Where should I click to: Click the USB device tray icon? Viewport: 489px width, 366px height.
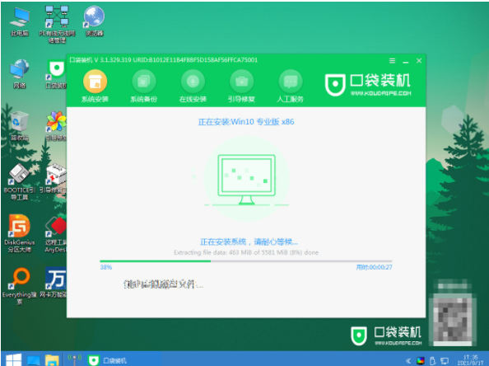pos(432,361)
